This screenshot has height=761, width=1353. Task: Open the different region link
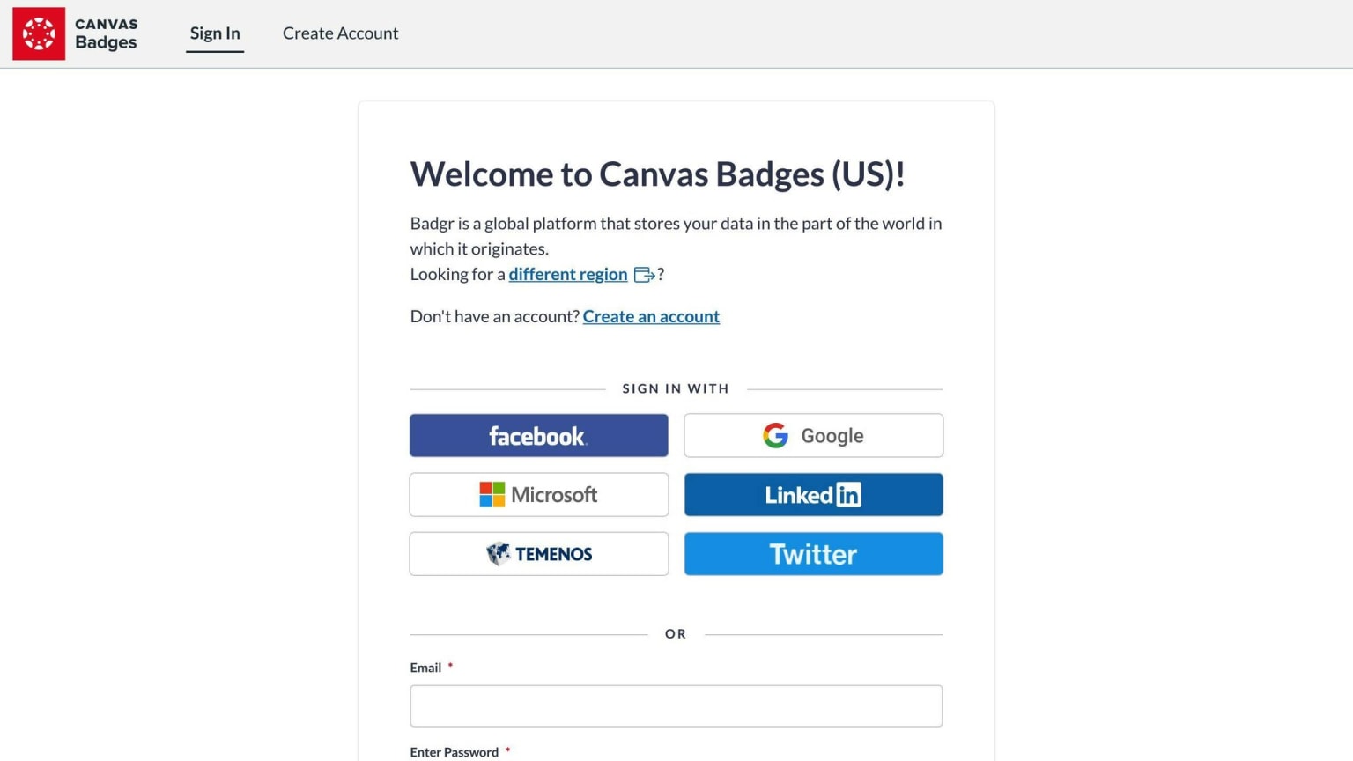click(568, 274)
